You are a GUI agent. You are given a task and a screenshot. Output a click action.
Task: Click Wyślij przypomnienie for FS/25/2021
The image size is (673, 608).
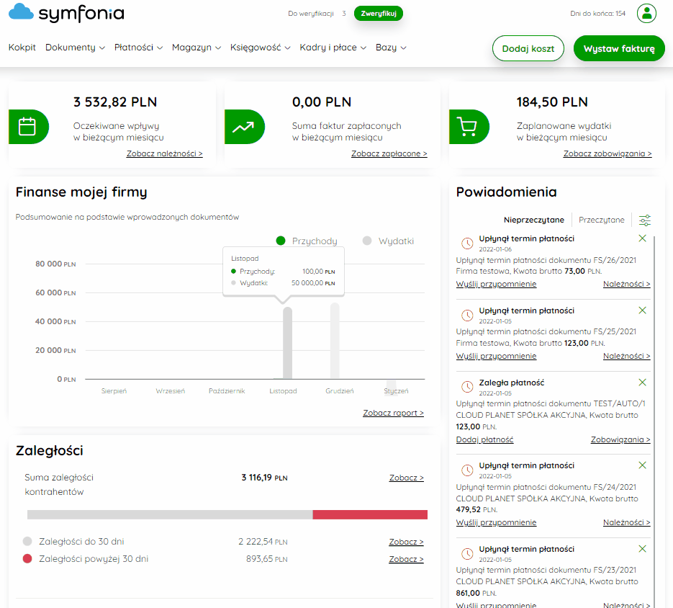tap(496, 356)
